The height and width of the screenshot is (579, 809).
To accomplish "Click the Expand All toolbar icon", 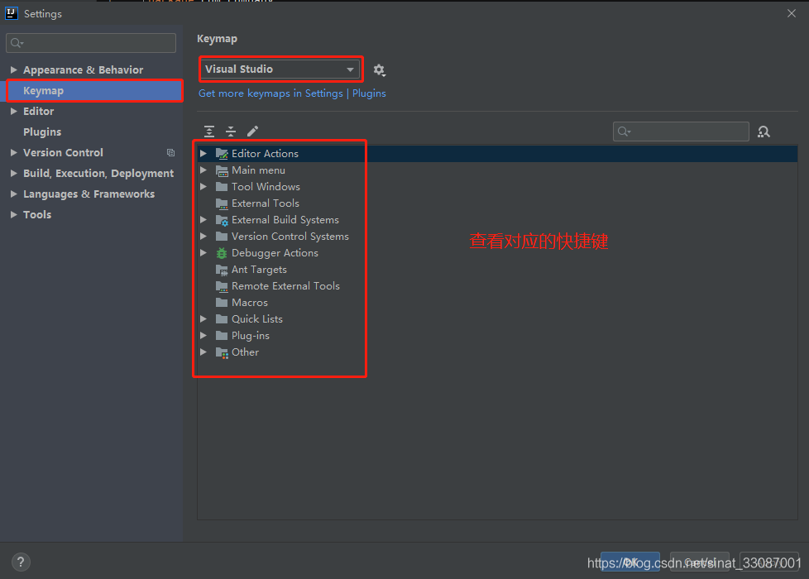I will pyautogui.click(x=209, y=131).
